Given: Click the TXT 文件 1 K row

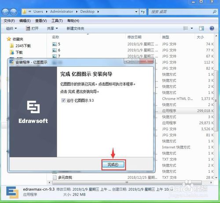Looking at the screenshot, I should coord(185,159).
